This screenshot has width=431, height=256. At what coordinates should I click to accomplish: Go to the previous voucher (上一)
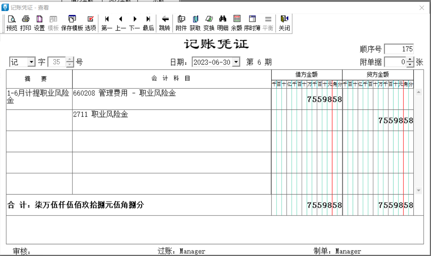pyautogui.click(x=121, y=23)
